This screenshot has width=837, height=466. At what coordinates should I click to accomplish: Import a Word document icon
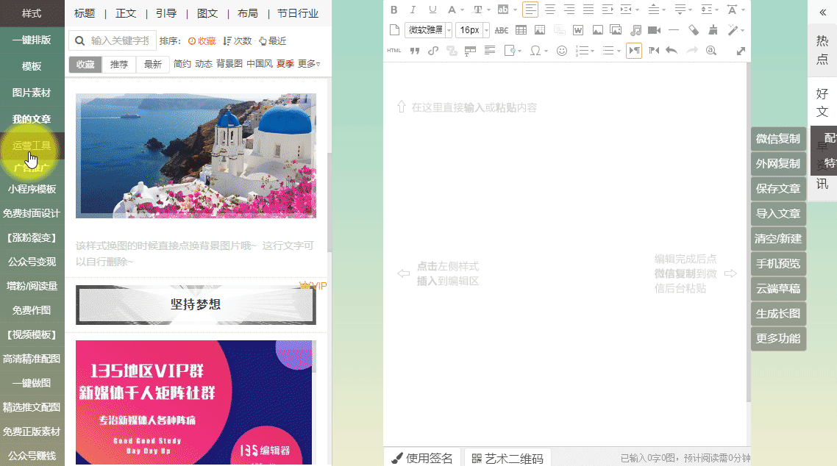[x=578, y=30]
